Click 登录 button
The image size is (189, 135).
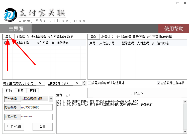(x=43, y=127)
